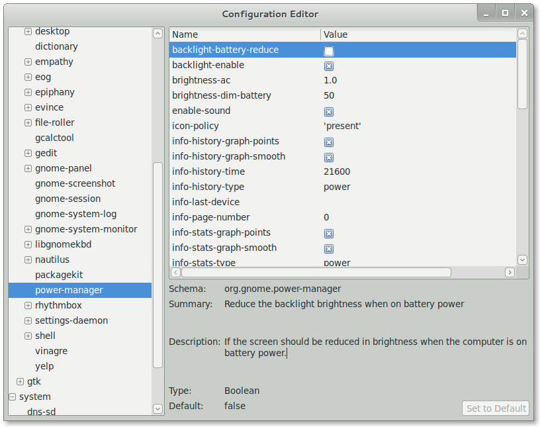Select the gnome-system-log entry
The height and width of the screenshot is (427, 540).
click(75, 214)
